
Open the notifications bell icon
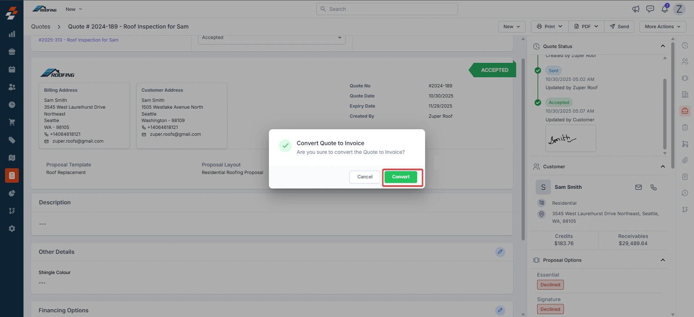(665, 9)
